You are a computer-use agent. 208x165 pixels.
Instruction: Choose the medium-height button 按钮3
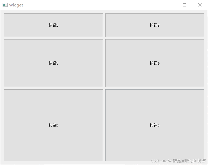[53, 63]
